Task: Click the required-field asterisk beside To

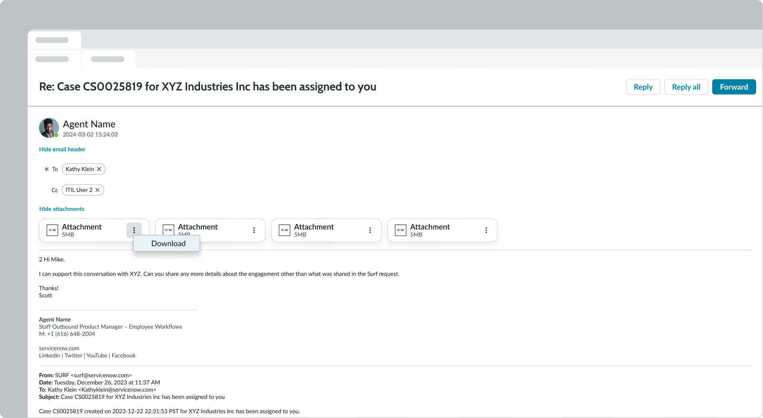Action: click(46, 169)
